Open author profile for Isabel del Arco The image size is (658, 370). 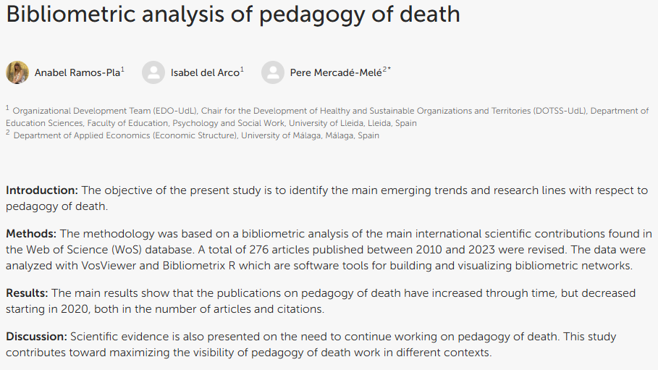tap(205, 72)
